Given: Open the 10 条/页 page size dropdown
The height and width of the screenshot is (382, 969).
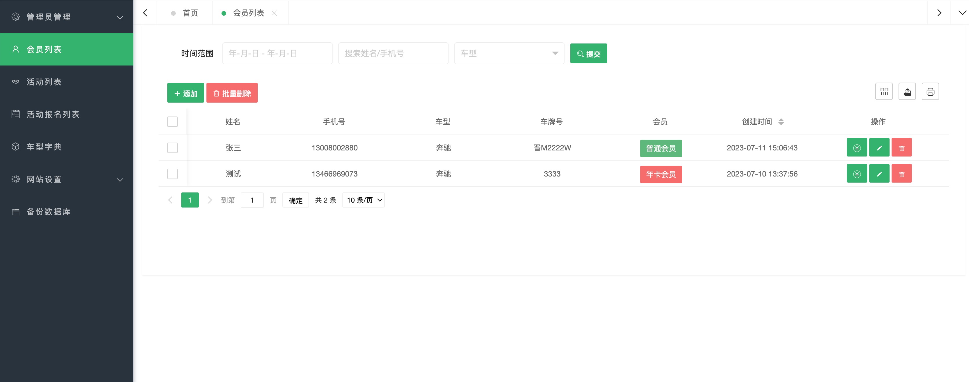Looking at the screenshot, I should pos(363,200).
